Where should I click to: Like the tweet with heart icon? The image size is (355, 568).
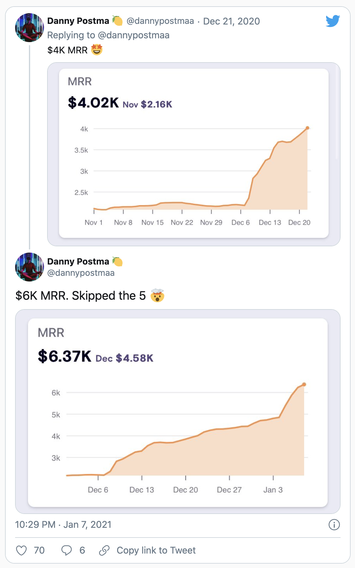click(21, 550)
